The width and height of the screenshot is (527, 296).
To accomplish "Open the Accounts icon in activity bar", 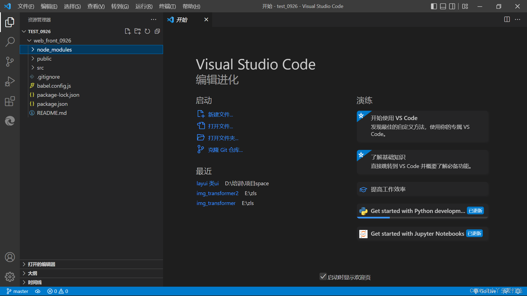I will 10,257.
